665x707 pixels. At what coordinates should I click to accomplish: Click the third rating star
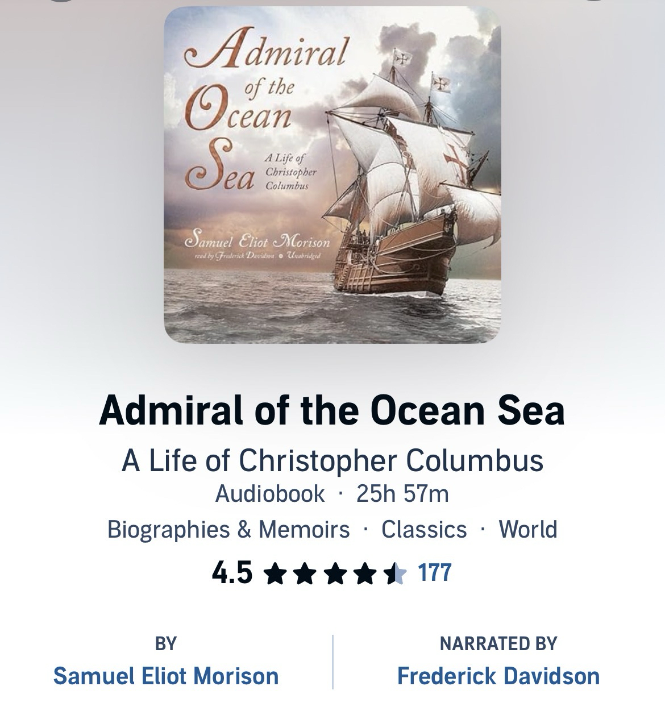tap(336, 573)
